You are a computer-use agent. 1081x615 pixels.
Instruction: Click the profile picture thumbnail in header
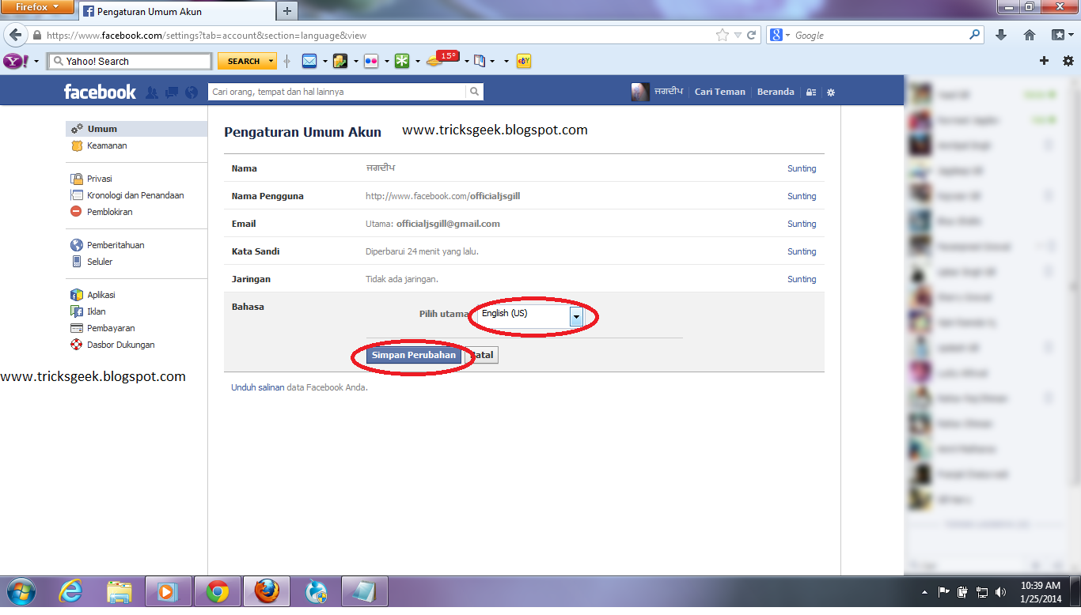(640, 92)
